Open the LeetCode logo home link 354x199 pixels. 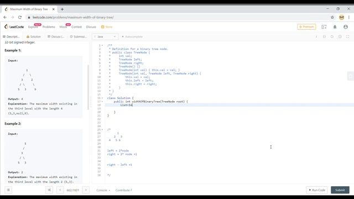point(14,27)
